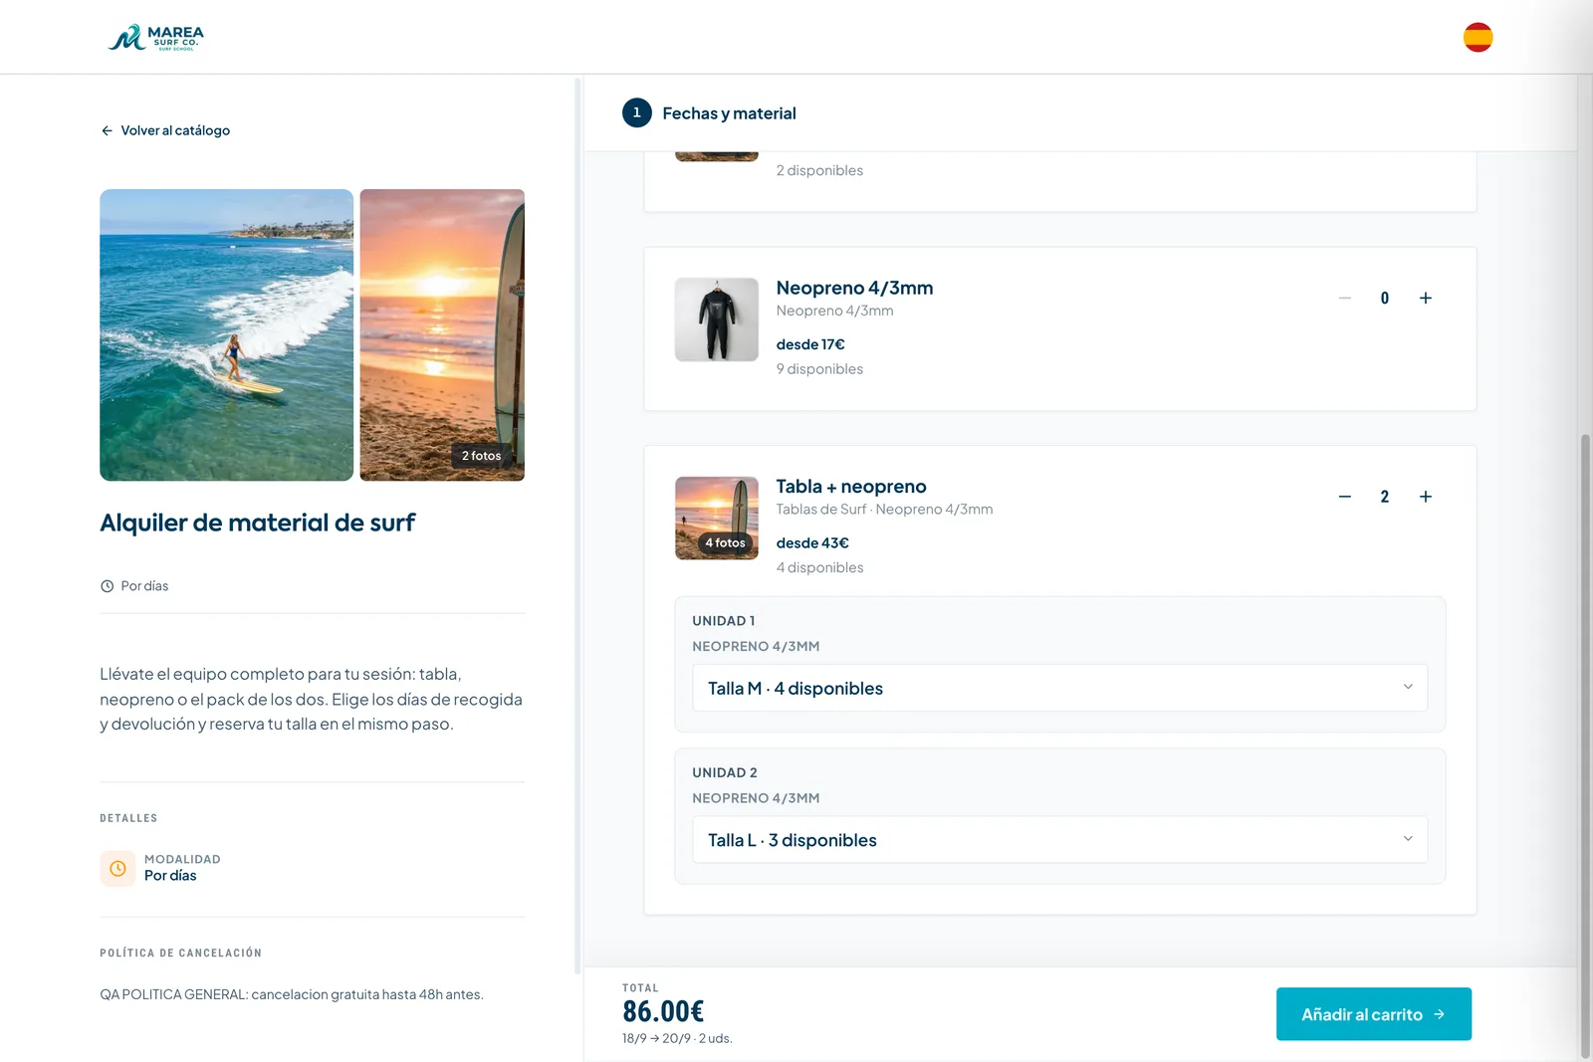Open Unidad 2 size dropdown Talla L
Screen dimensions: 1593x1062
click(1060, 840)
